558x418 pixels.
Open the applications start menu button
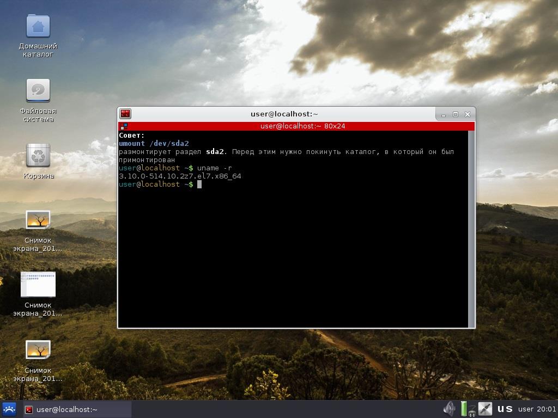[x=9, y=409]
